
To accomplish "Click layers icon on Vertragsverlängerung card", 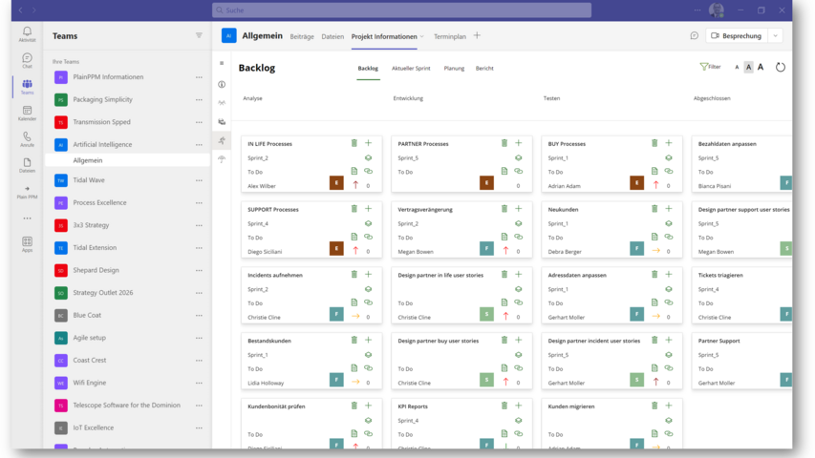I will pos(518,223).
